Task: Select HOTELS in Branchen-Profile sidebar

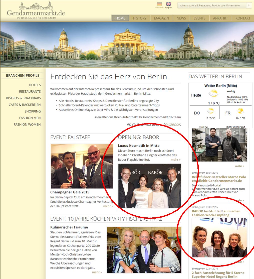Action: point(35,85)
